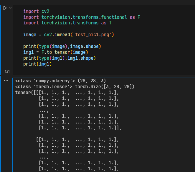Open the output's three-dot actions menu
This screenshot has width=195, height=172.
pos(6,80)
